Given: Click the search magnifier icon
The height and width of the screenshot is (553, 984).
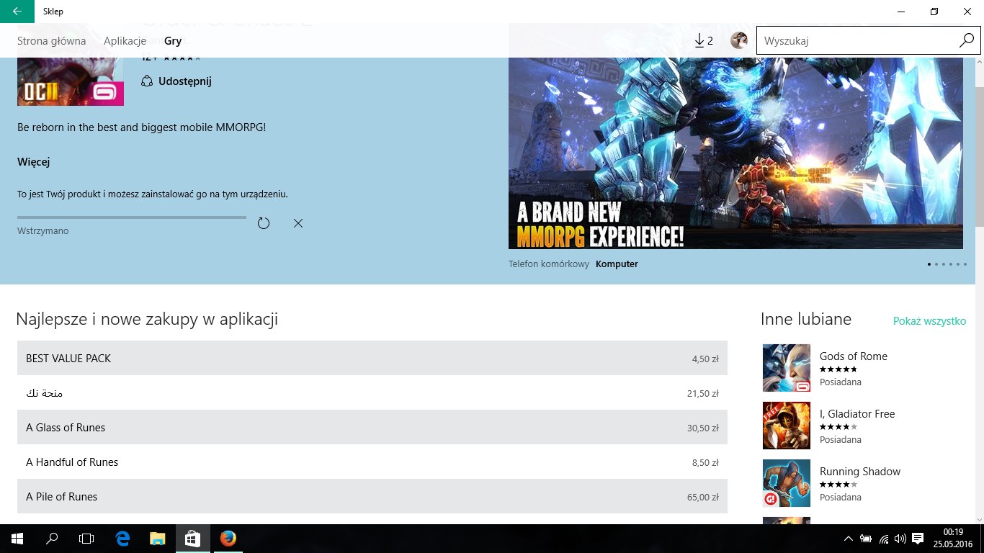Looking at the screenshot, I should tap(966, 41).
